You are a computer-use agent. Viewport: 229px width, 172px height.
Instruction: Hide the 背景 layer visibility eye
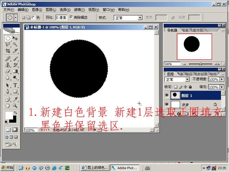point(167,104)
